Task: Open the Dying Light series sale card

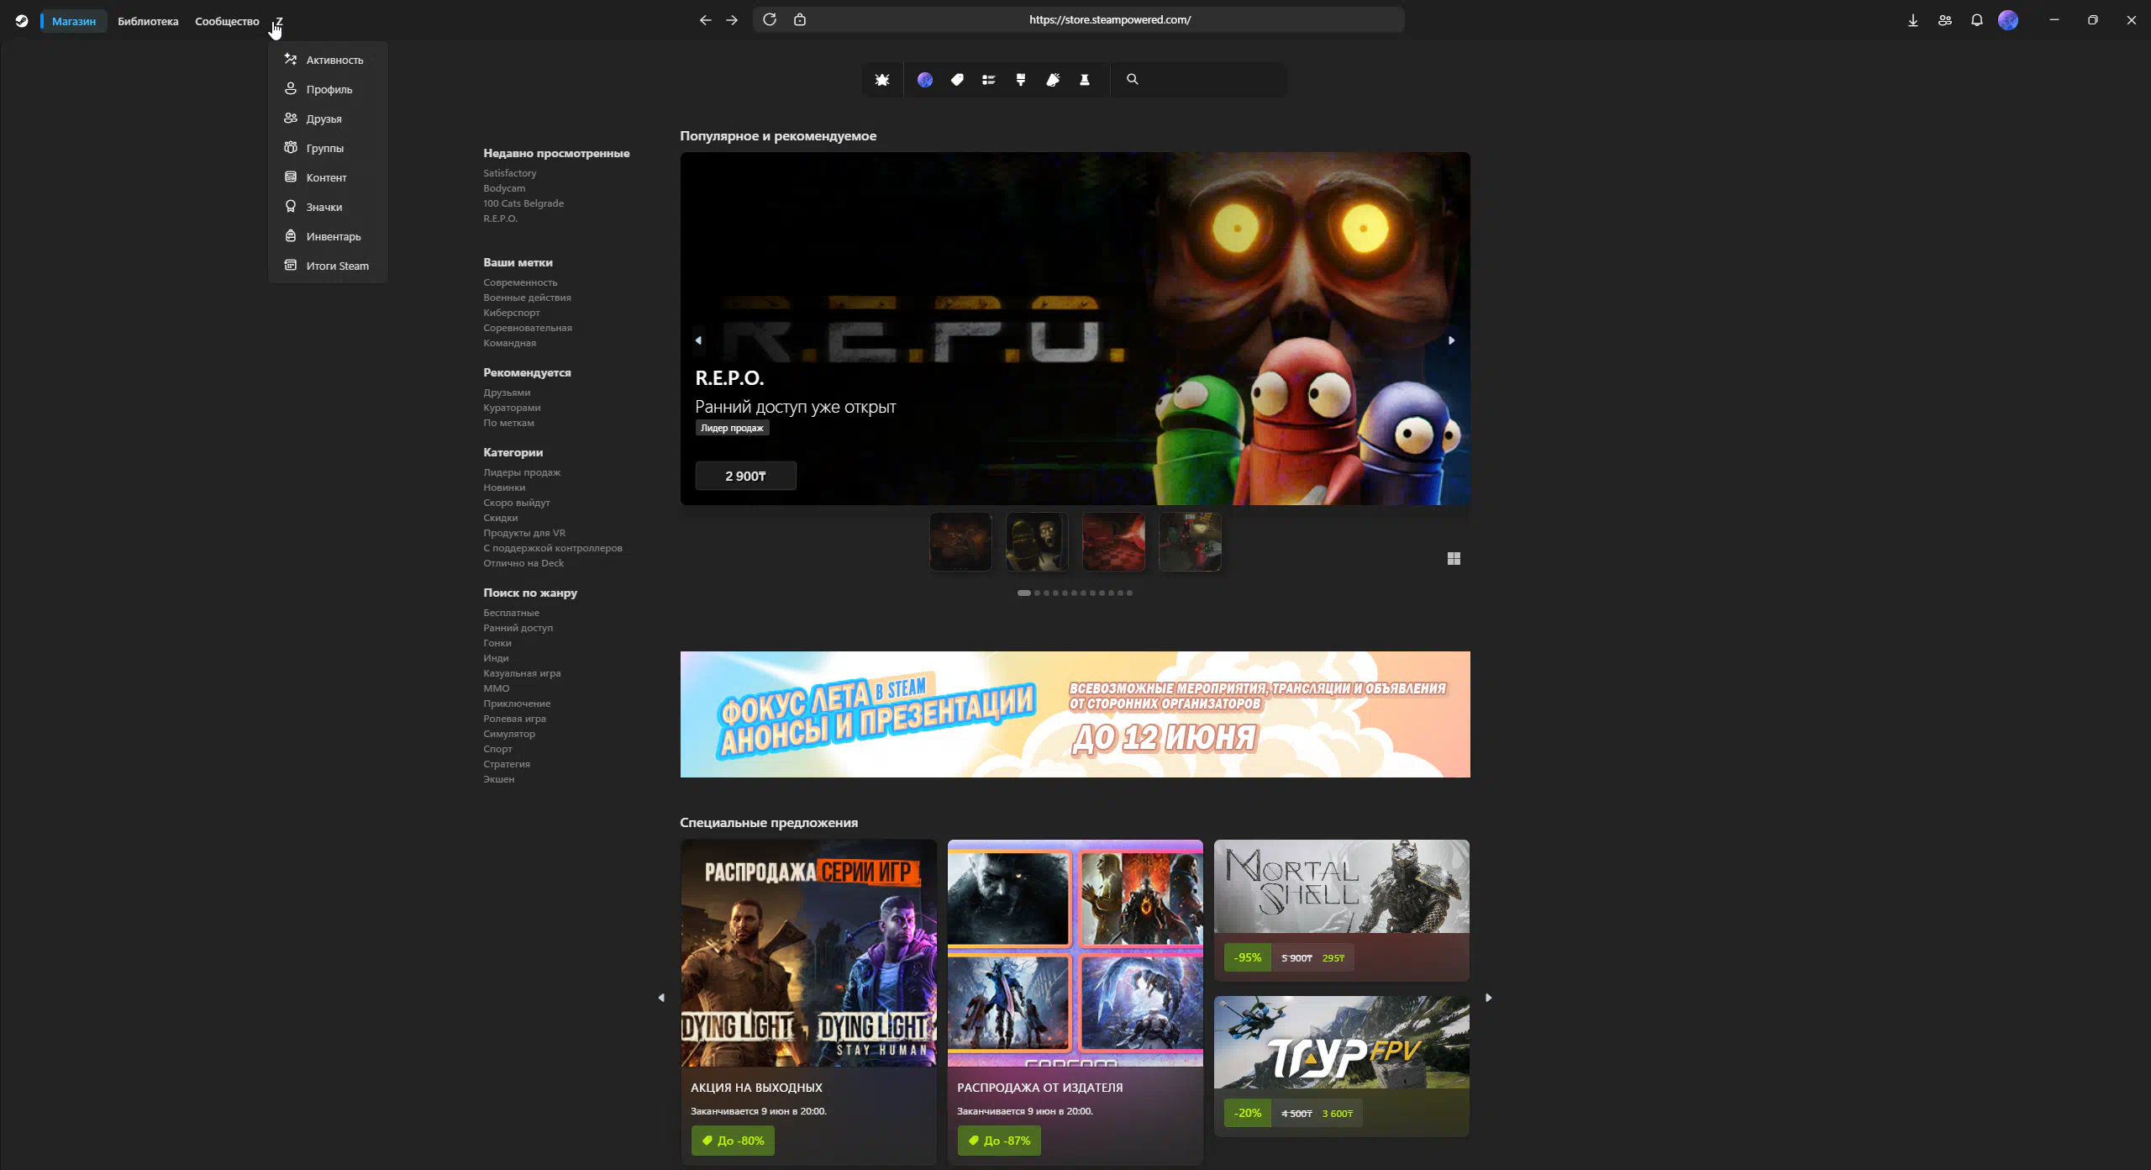Action: tap(808, 1000)
